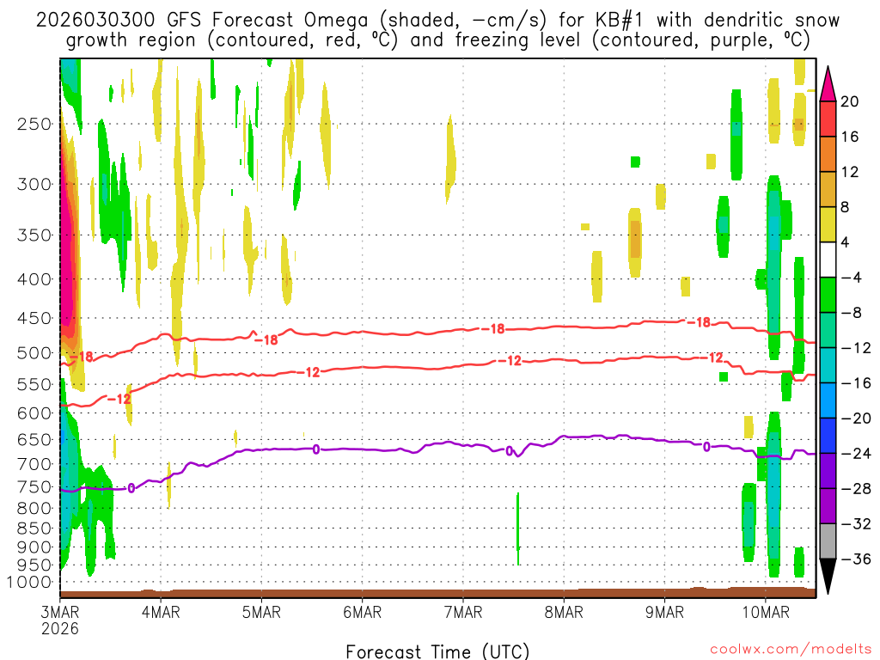
Task: Click the gray colorbar segment between -32 and -36
Action: (x=828, y=541)
